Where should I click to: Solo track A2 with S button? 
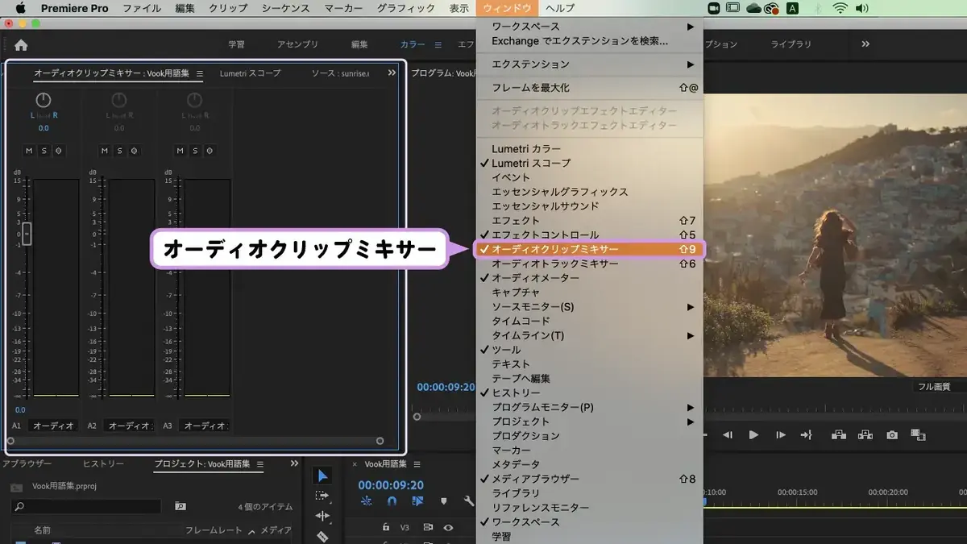pyautogui.click(x=119, y=151)
